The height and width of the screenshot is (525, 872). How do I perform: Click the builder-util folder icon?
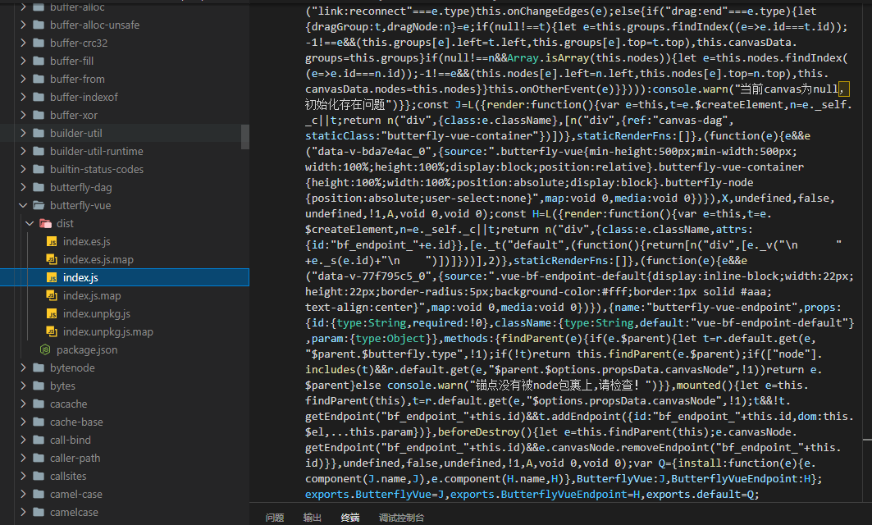click(39, 133)
